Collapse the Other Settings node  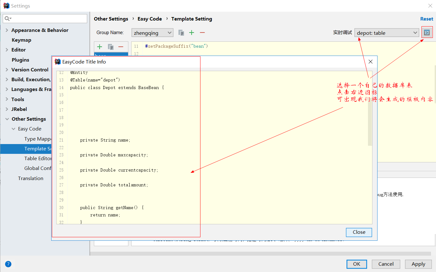point(7,119)
